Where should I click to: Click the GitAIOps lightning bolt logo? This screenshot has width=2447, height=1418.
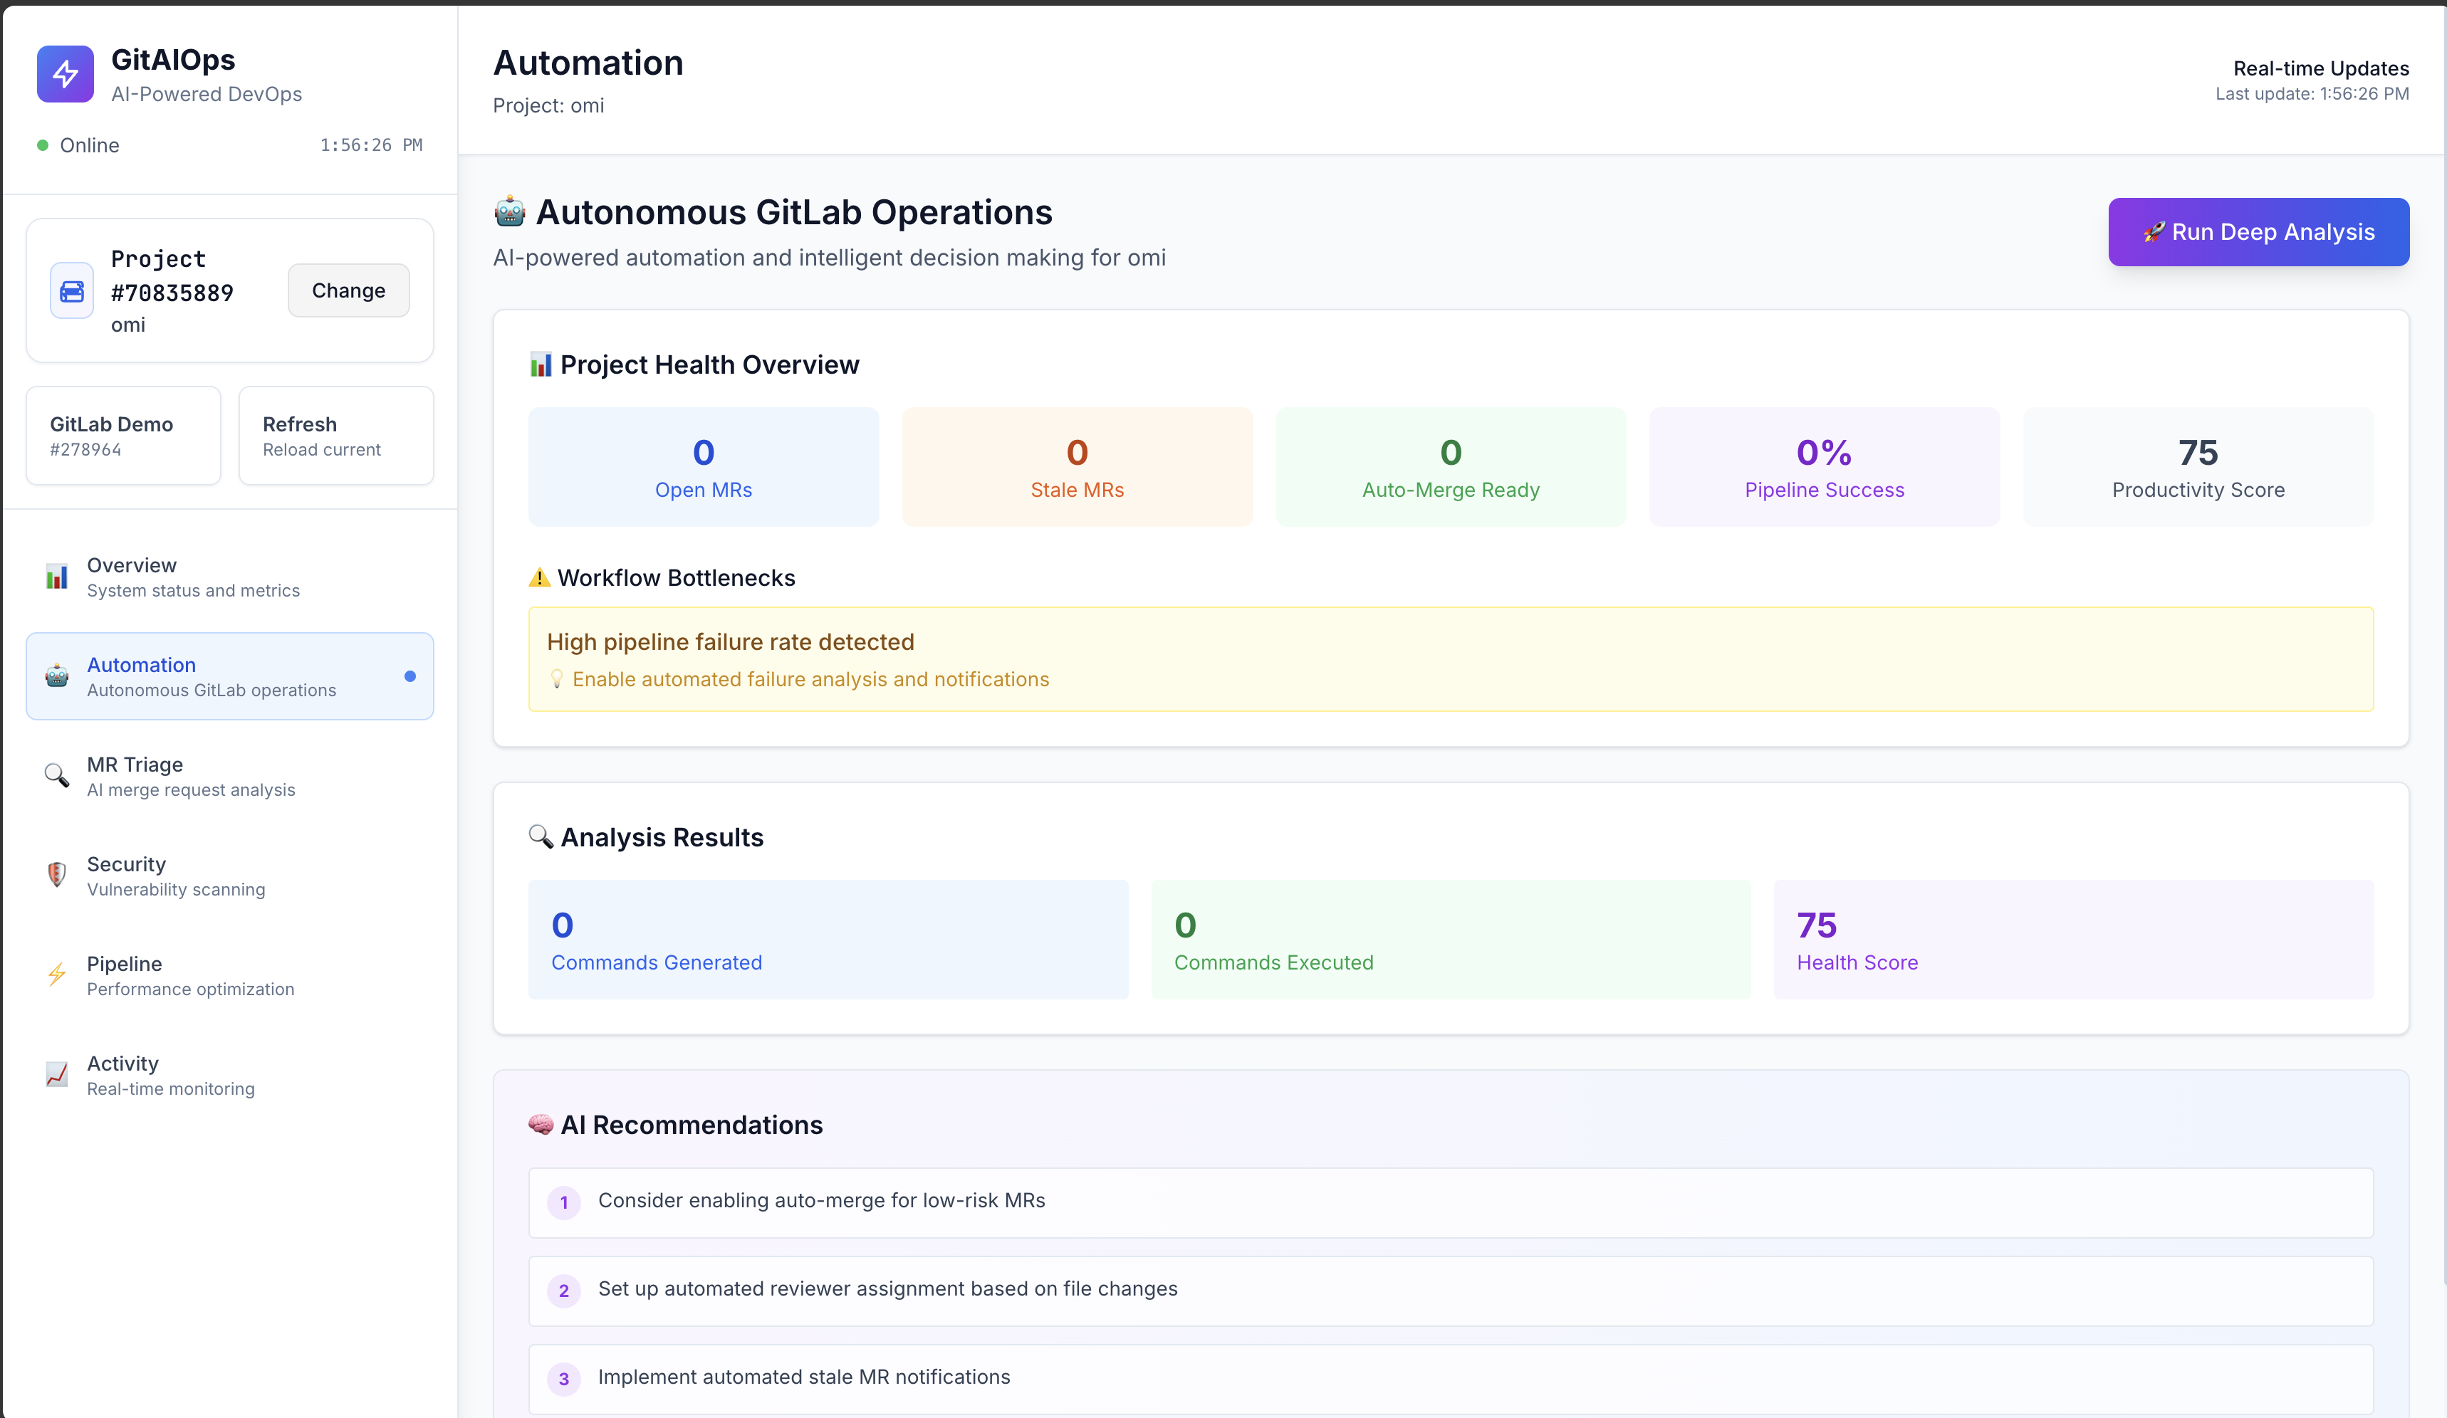click(65, 74)
